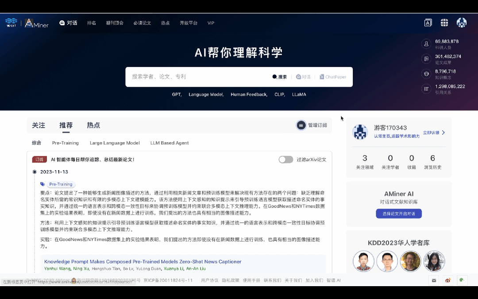Click the knowledge concepts icon
The image size is (478, 299).
426,74
